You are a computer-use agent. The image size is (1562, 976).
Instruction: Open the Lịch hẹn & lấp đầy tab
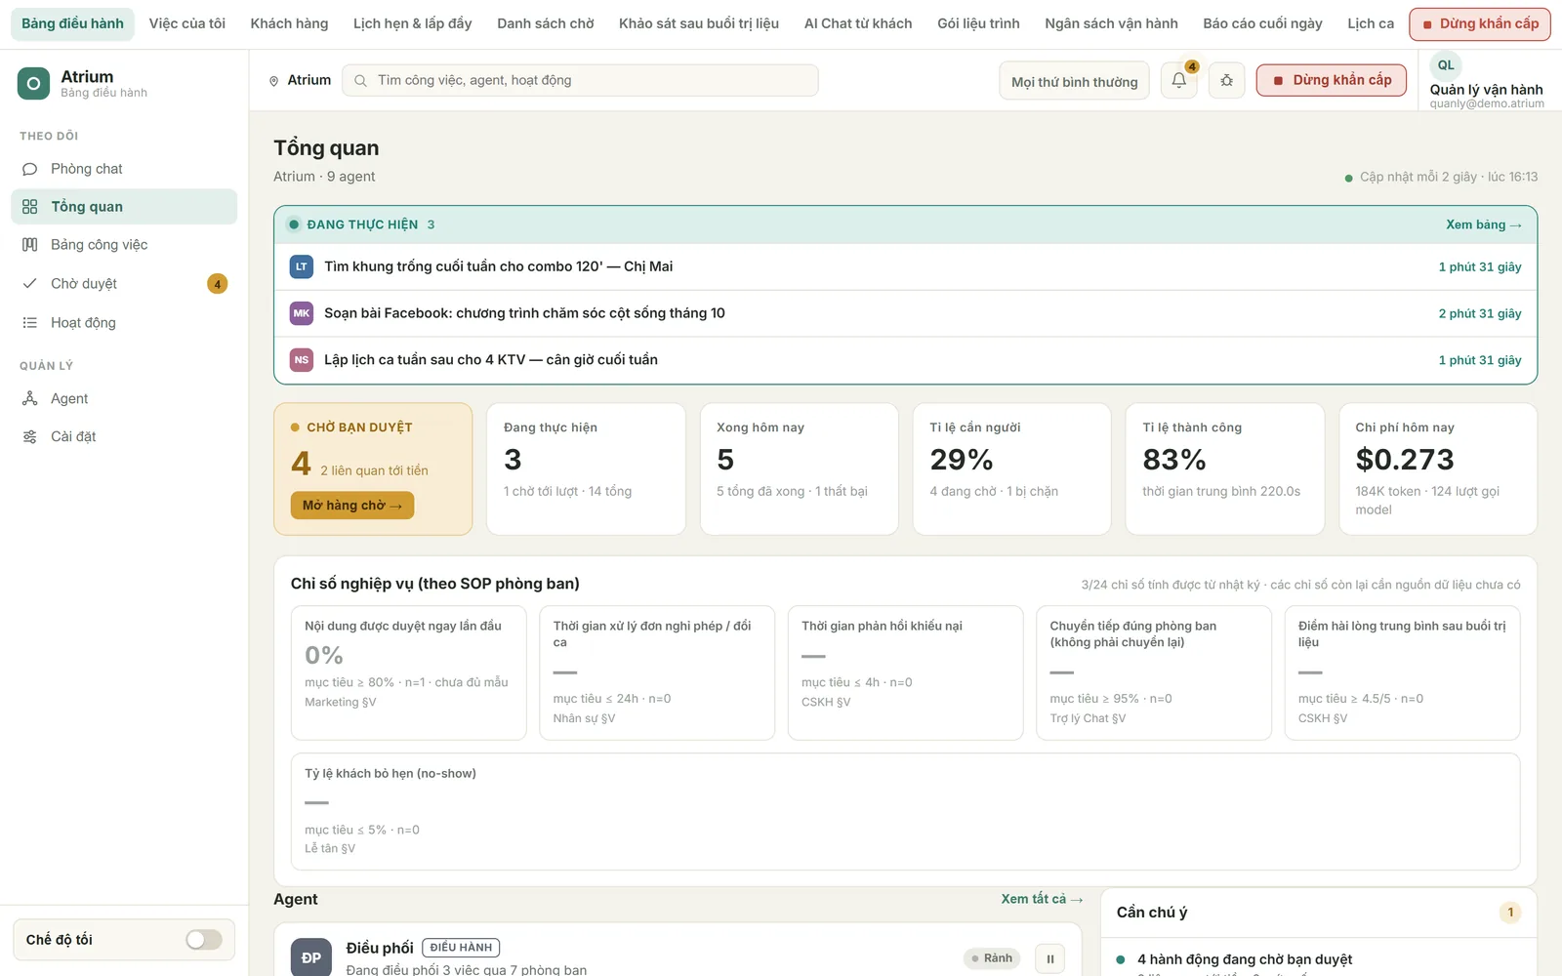(x=413, y=23)
